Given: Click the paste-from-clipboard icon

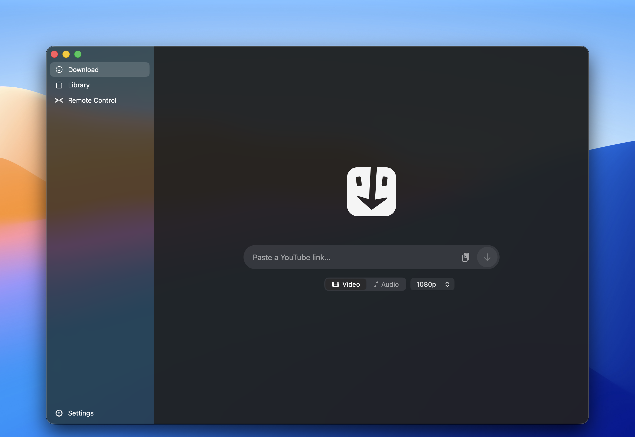Looking at the screenshot, I should point(465,257).
